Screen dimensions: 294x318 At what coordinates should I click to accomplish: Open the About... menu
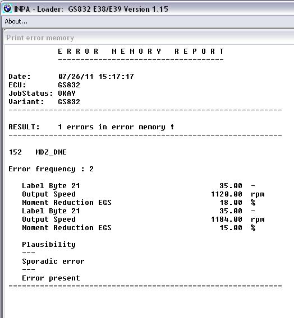pos(16,21)
